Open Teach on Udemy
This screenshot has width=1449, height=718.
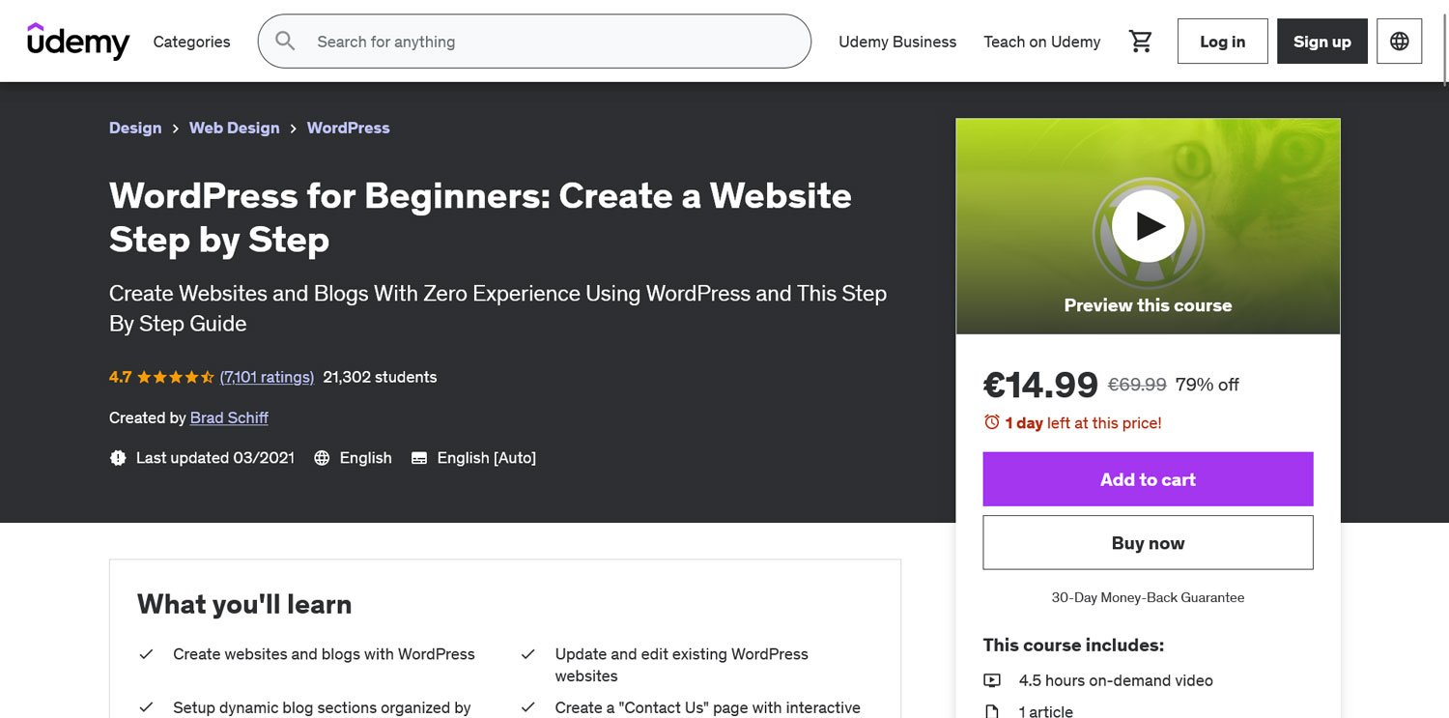point(1041,42)
